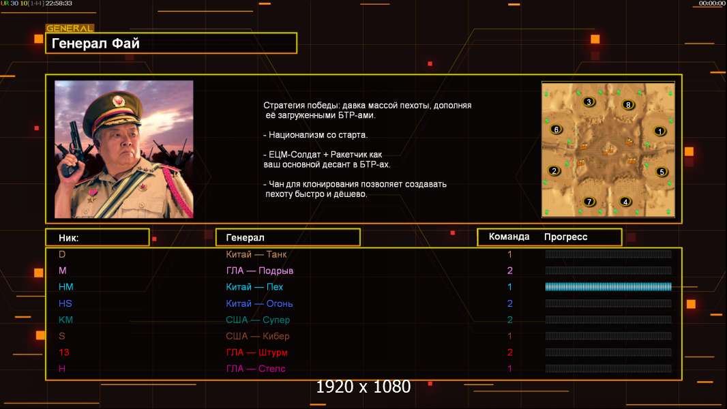This screenshot has height=409, width=727.
Task: Click the 00:00:00 timer in the corner
Action: coord(712,3)
